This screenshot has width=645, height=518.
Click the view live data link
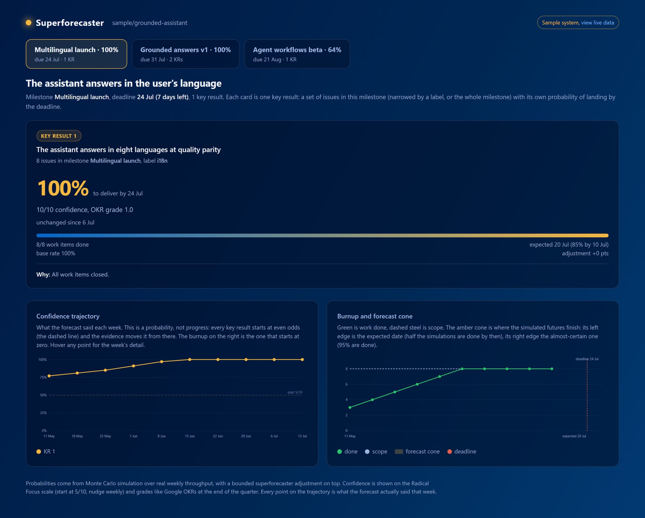point(597,23)
